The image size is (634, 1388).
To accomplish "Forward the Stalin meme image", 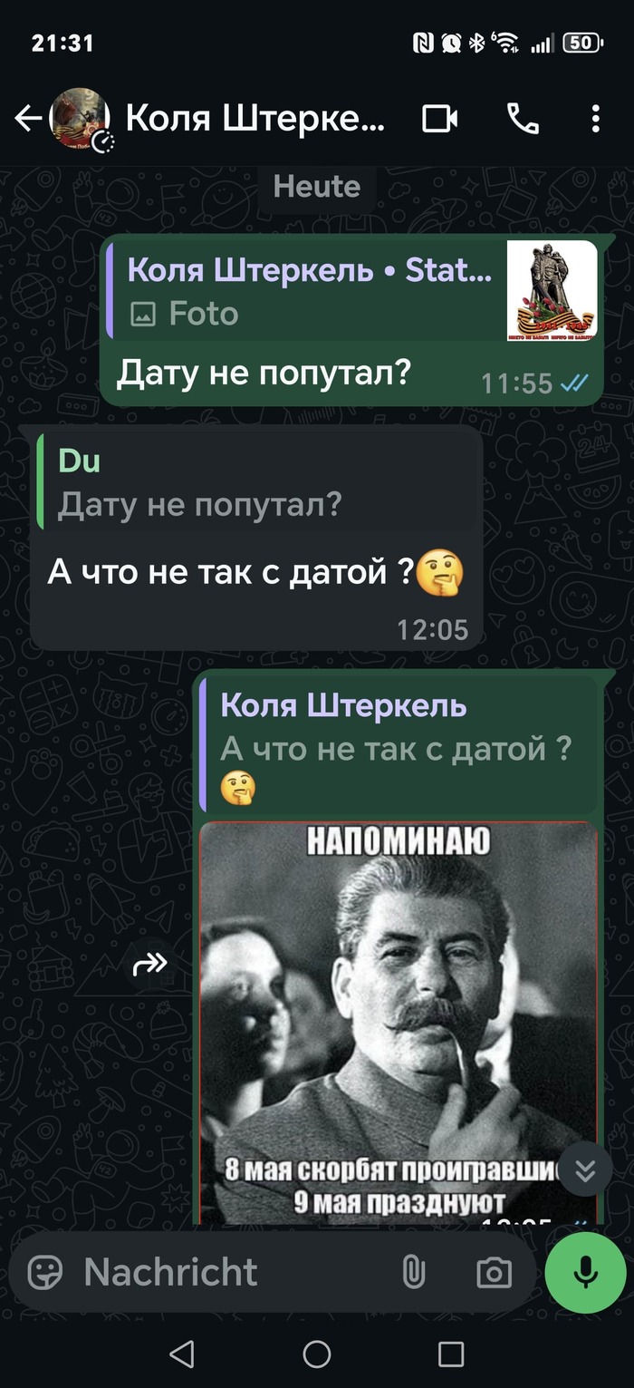I will 150,964.
